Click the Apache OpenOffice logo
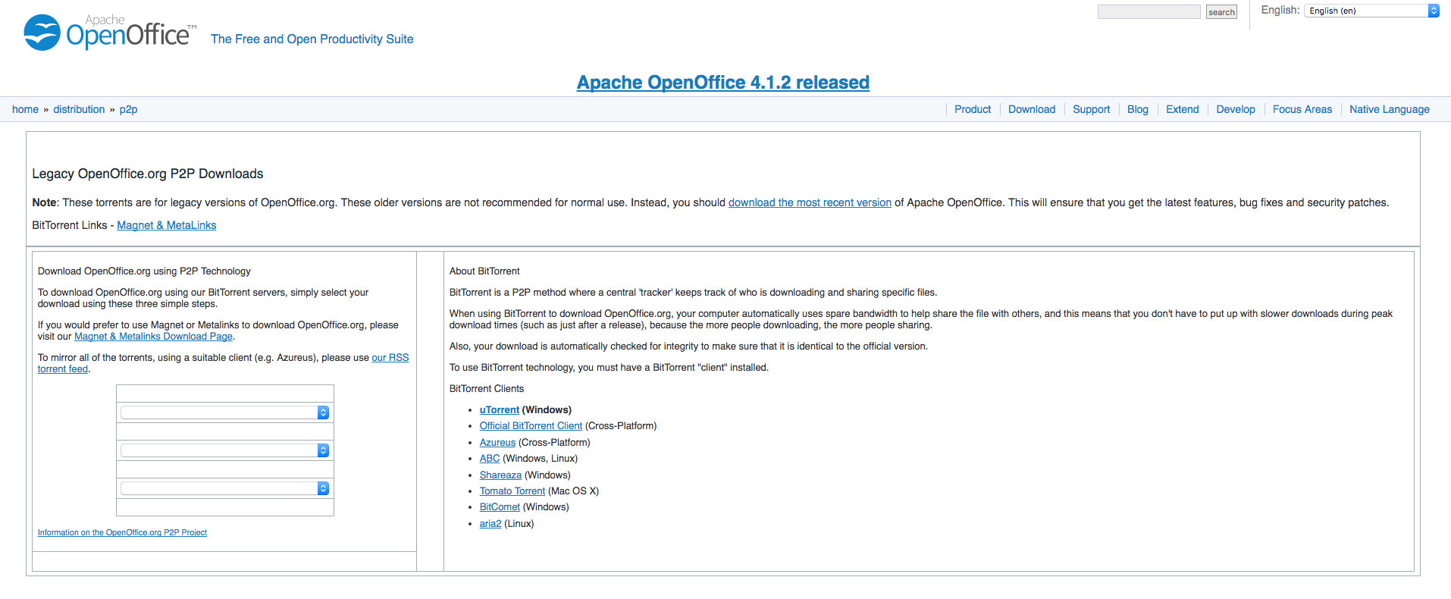The width and height of the screenshot is (1451, 599). [110, 33]
